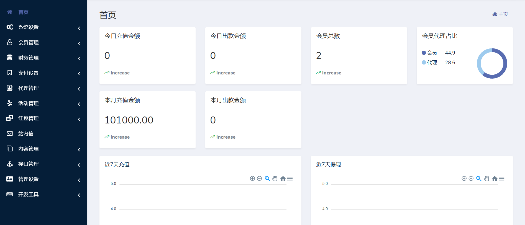The width and height of the screenshot is (525, 225).
Task: Zoom in on the 近7天提现 chart
Action: point(464,179)
